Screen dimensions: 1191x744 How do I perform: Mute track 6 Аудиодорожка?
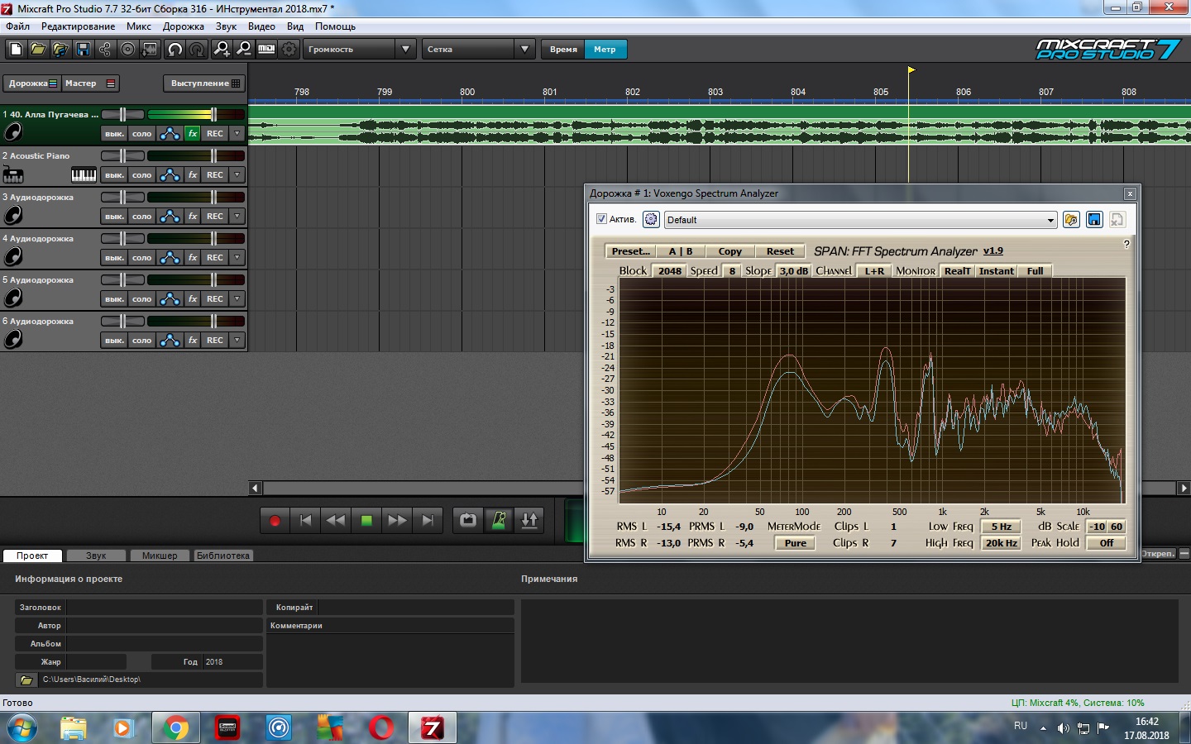tap(114, 341)
